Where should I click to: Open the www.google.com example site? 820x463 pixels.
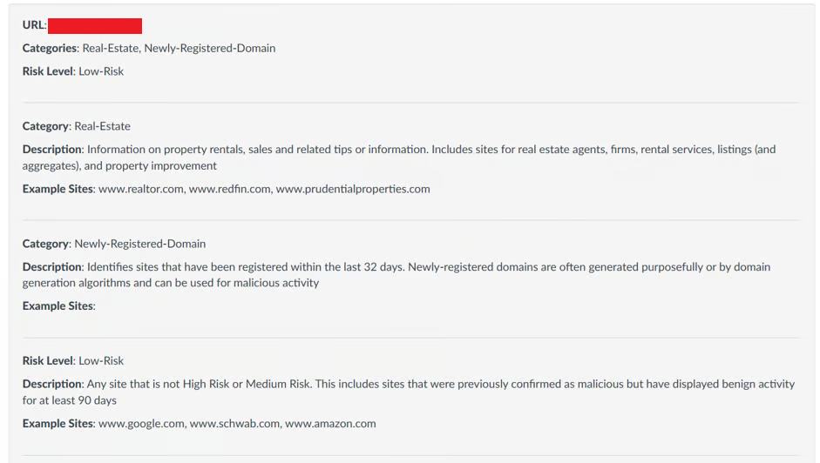(x=141, y=423)
